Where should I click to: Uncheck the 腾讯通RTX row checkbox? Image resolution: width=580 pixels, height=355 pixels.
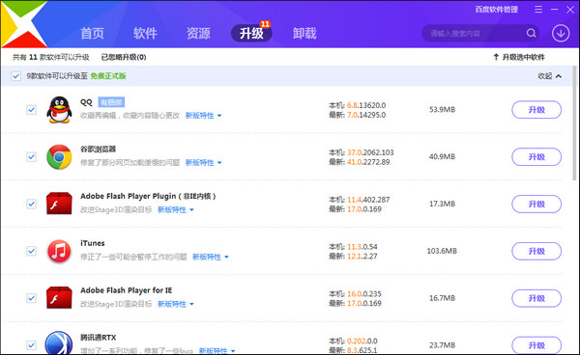pos(32,345)
